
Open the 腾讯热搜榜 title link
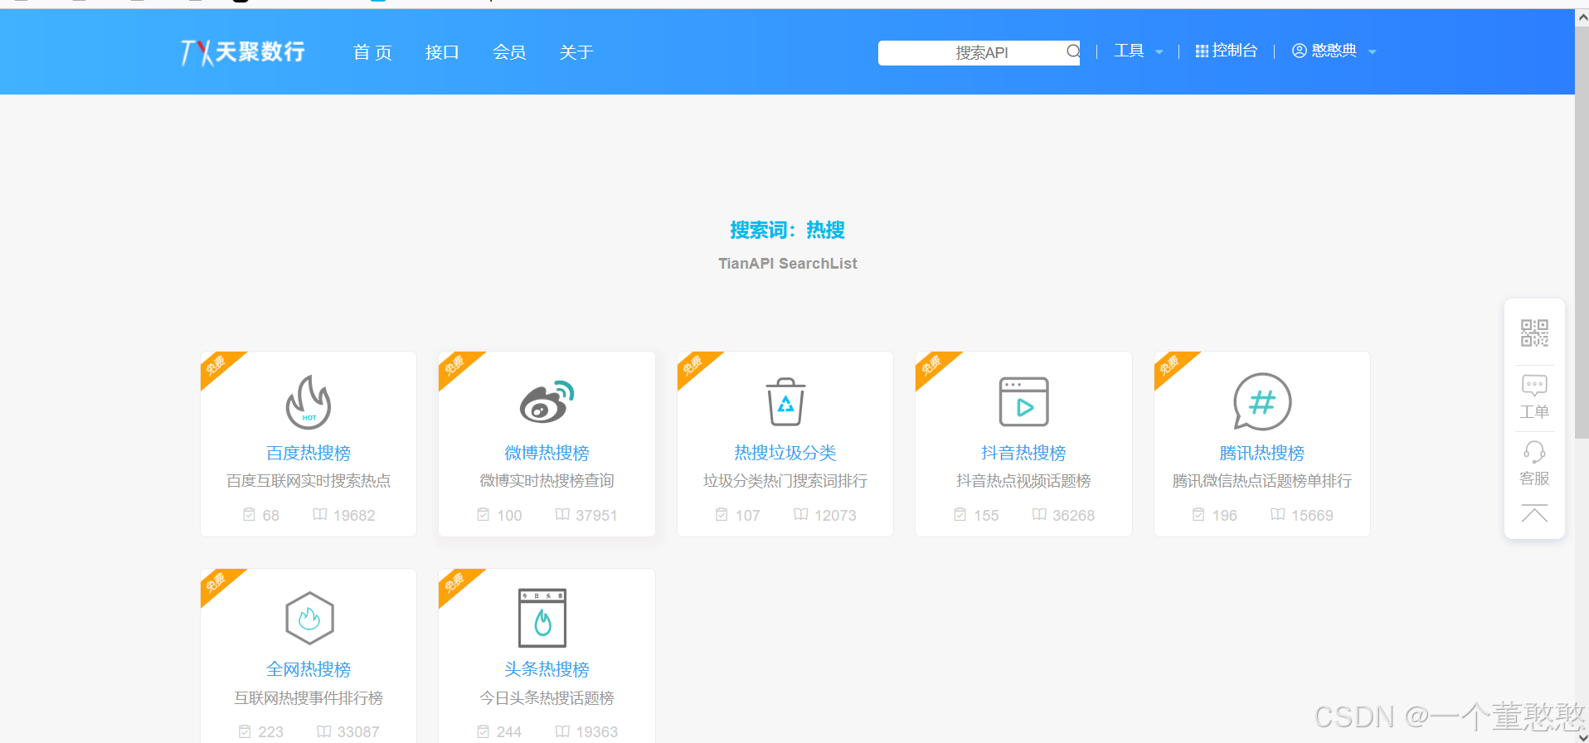pyautogui.click(x=1262, y=453)
